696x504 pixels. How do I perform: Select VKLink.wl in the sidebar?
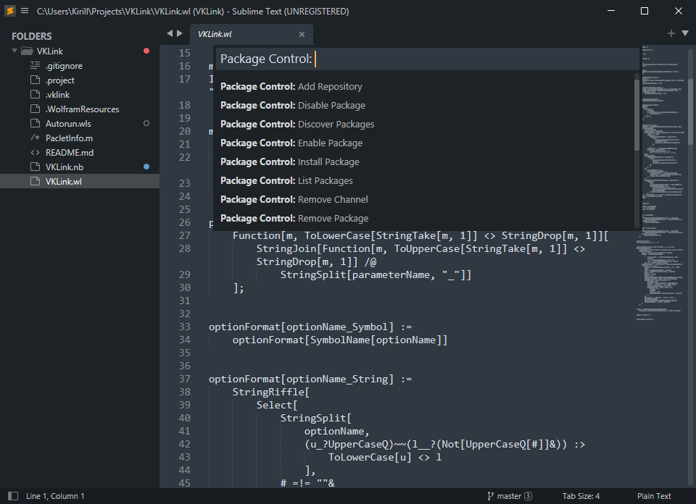80,181
